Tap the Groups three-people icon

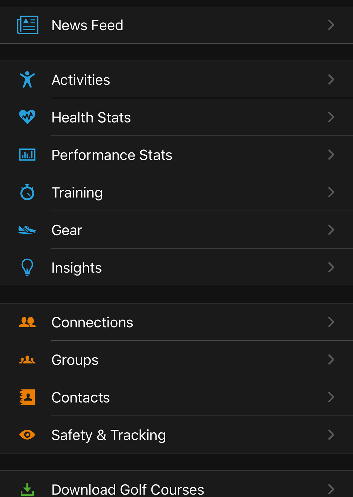pos(27,360)
